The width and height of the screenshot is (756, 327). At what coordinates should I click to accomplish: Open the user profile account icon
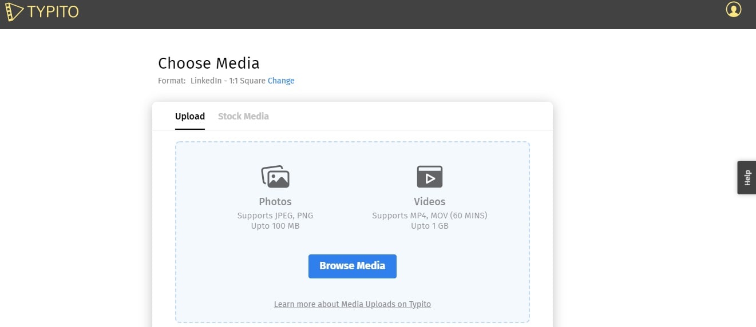(733, 10)
